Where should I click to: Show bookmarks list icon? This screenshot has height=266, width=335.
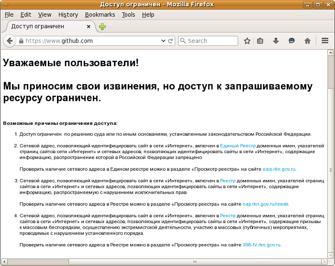click(x=260, y=41)
